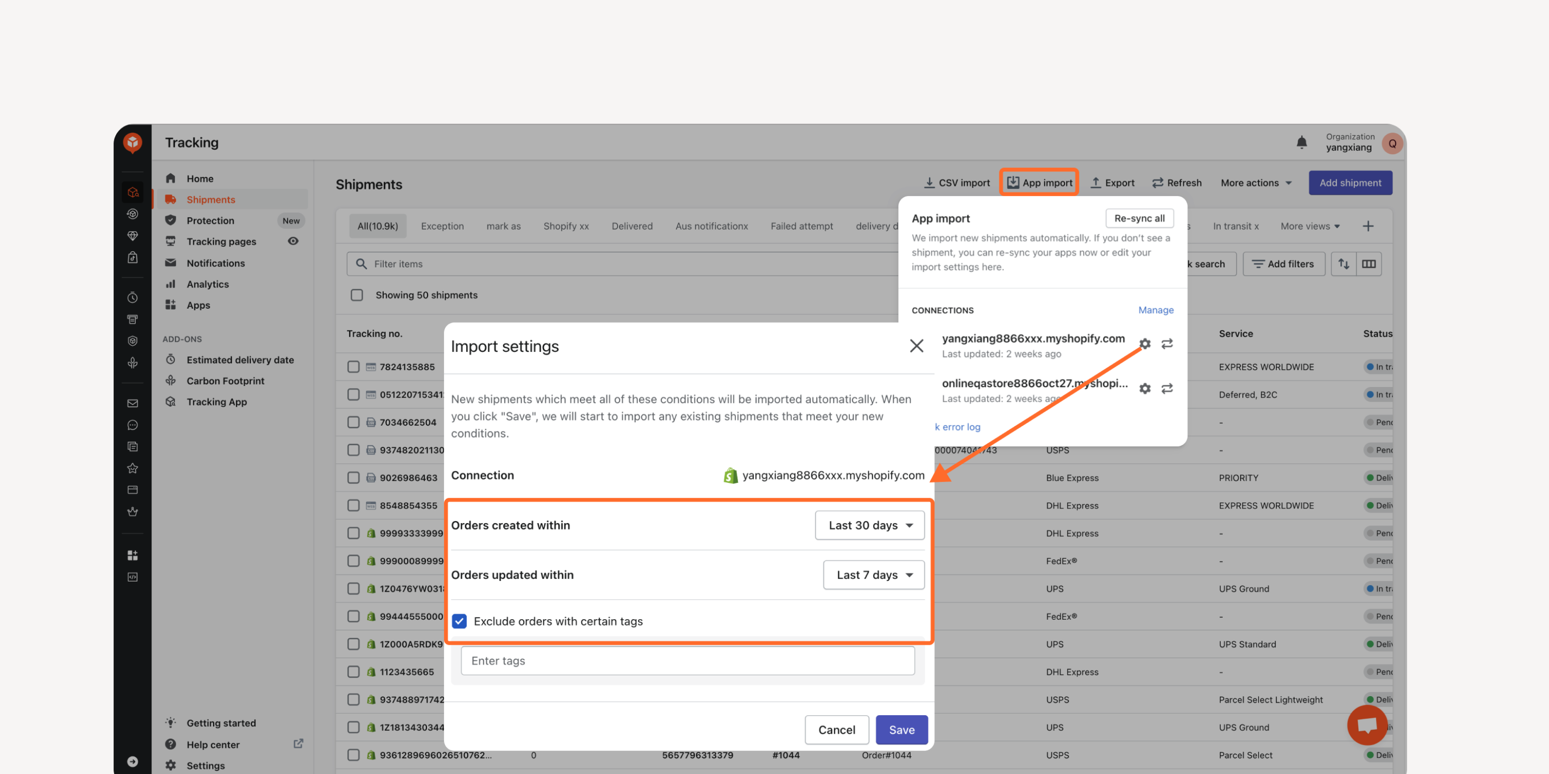Uncheck Exclude orders with certain tags

click(459, 621)
